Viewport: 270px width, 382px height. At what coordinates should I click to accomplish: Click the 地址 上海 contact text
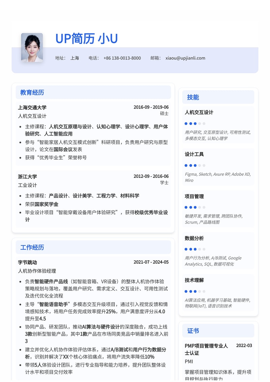click(67, 58)
